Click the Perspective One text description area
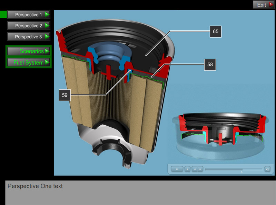Viewport: 276px width, 205px height. pyautogui.click(x=140, y=193)
